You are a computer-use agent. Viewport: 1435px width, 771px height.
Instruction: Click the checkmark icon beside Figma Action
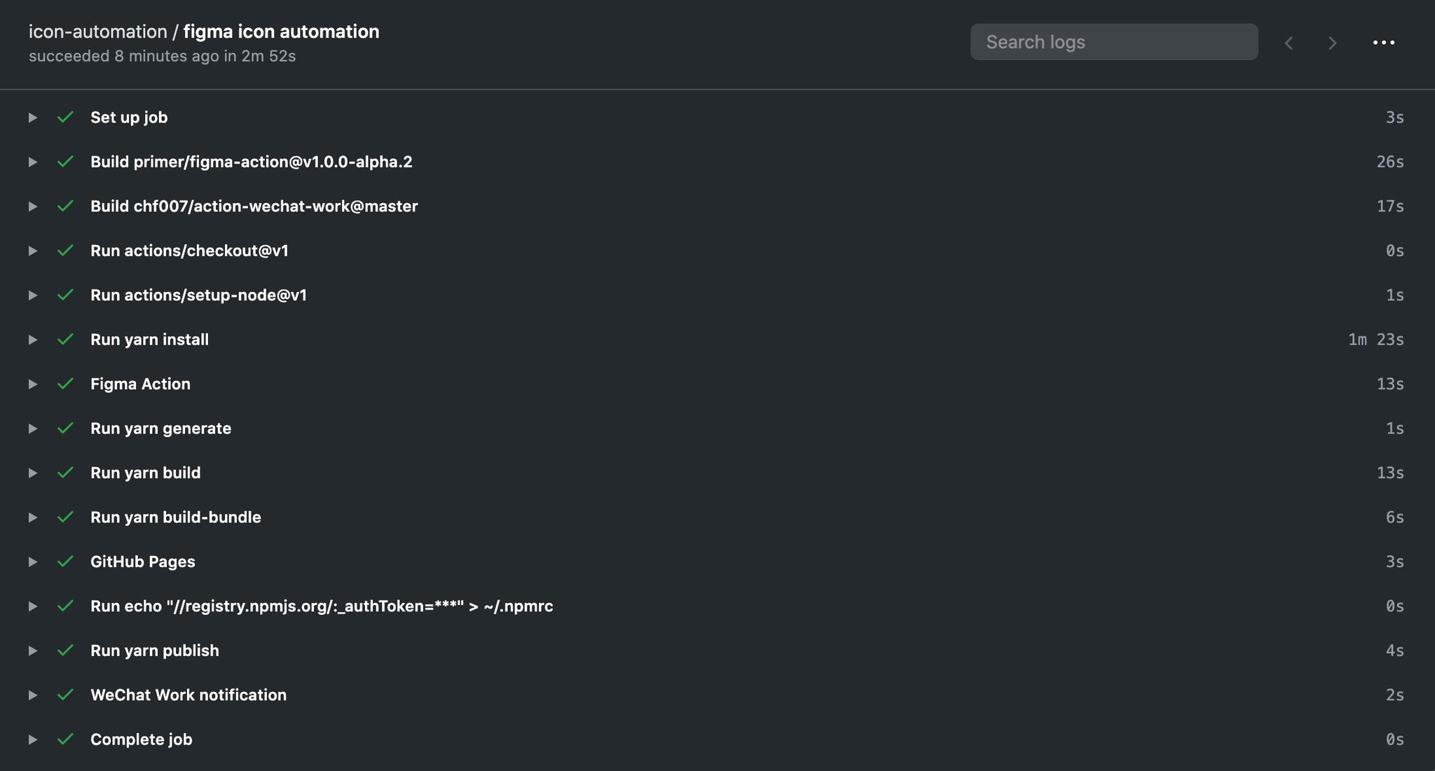coord(66,384)
